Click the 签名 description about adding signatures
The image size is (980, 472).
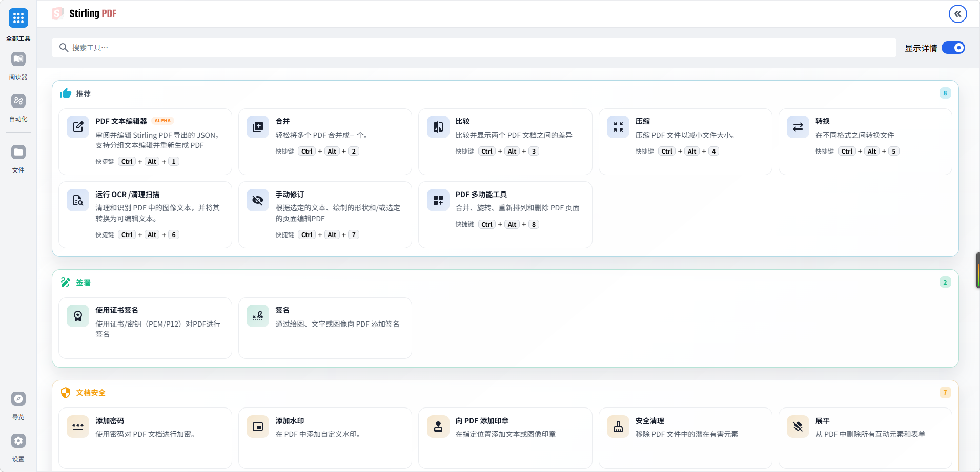[338, 324]
